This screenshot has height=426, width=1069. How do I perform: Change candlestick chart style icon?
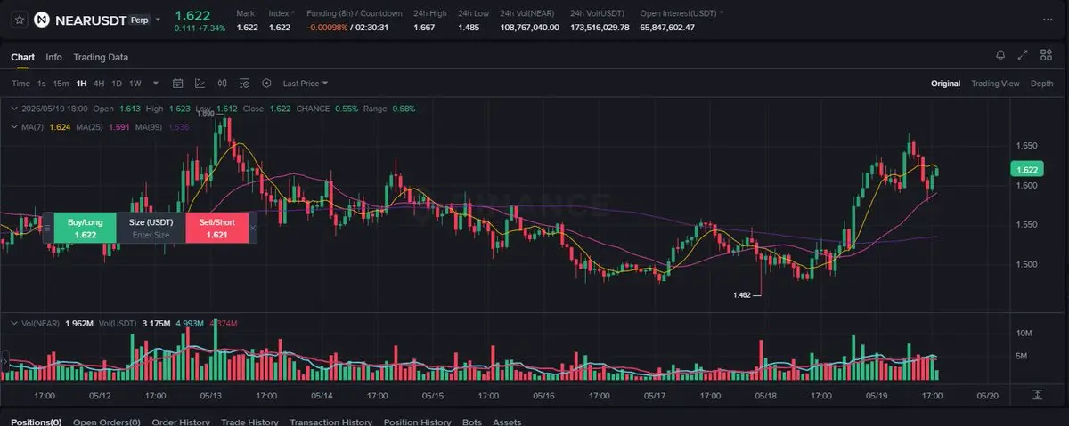(x=222, y=84)
